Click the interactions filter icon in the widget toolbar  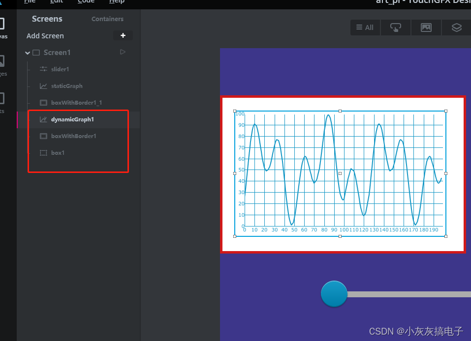[396, 28]
